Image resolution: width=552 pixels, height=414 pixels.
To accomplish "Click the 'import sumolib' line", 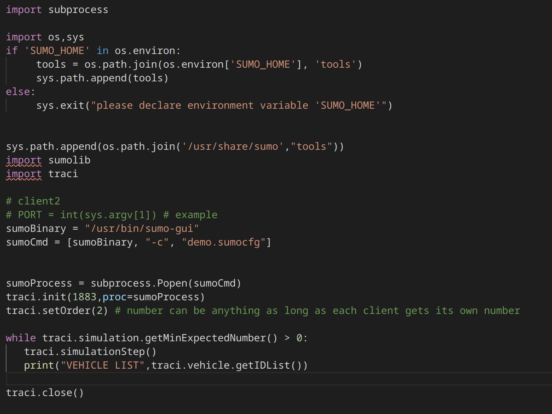I will [x=48, y=160].
